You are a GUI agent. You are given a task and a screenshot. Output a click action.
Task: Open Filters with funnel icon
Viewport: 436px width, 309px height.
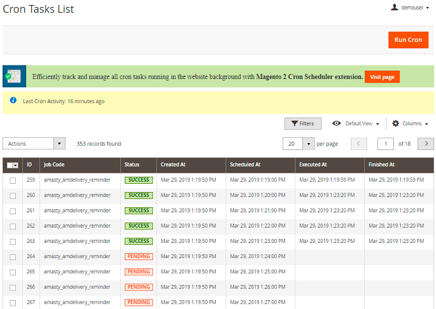point(303,123)
